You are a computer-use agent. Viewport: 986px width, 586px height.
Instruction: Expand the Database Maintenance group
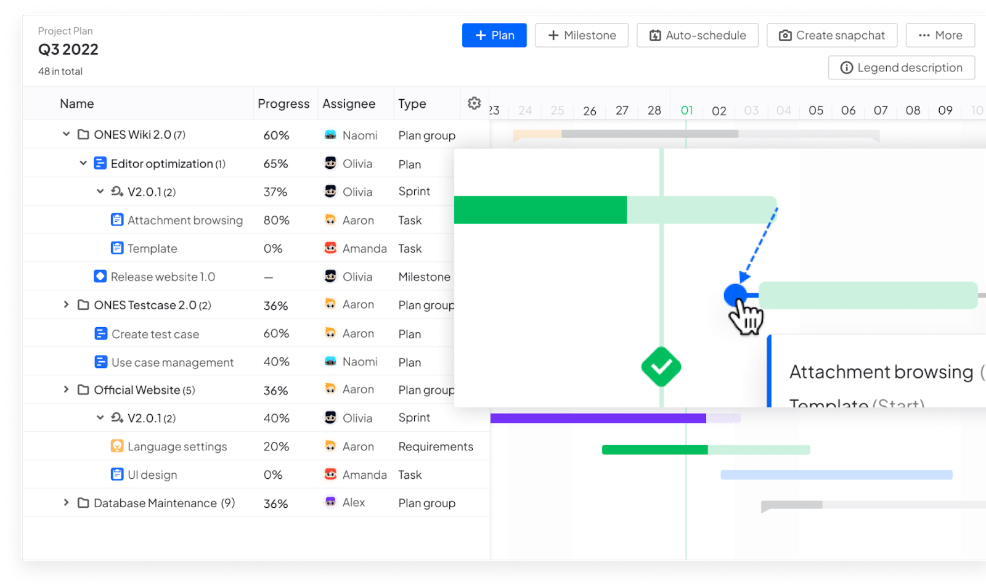[66, 503]
